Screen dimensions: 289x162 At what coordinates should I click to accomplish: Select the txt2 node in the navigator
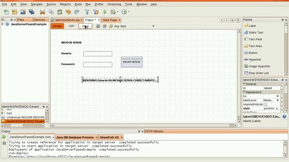click(x=9, y=113)
